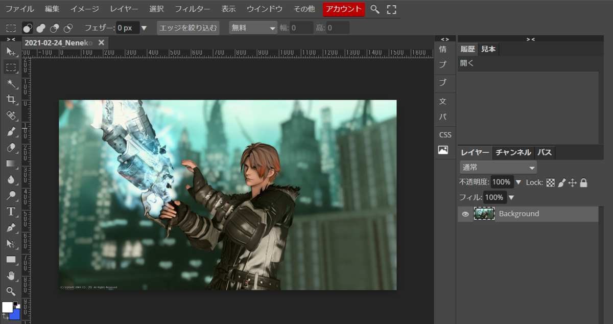Select the Hand tool
This screenshot has height=324, width=613.
coord(11,275)
